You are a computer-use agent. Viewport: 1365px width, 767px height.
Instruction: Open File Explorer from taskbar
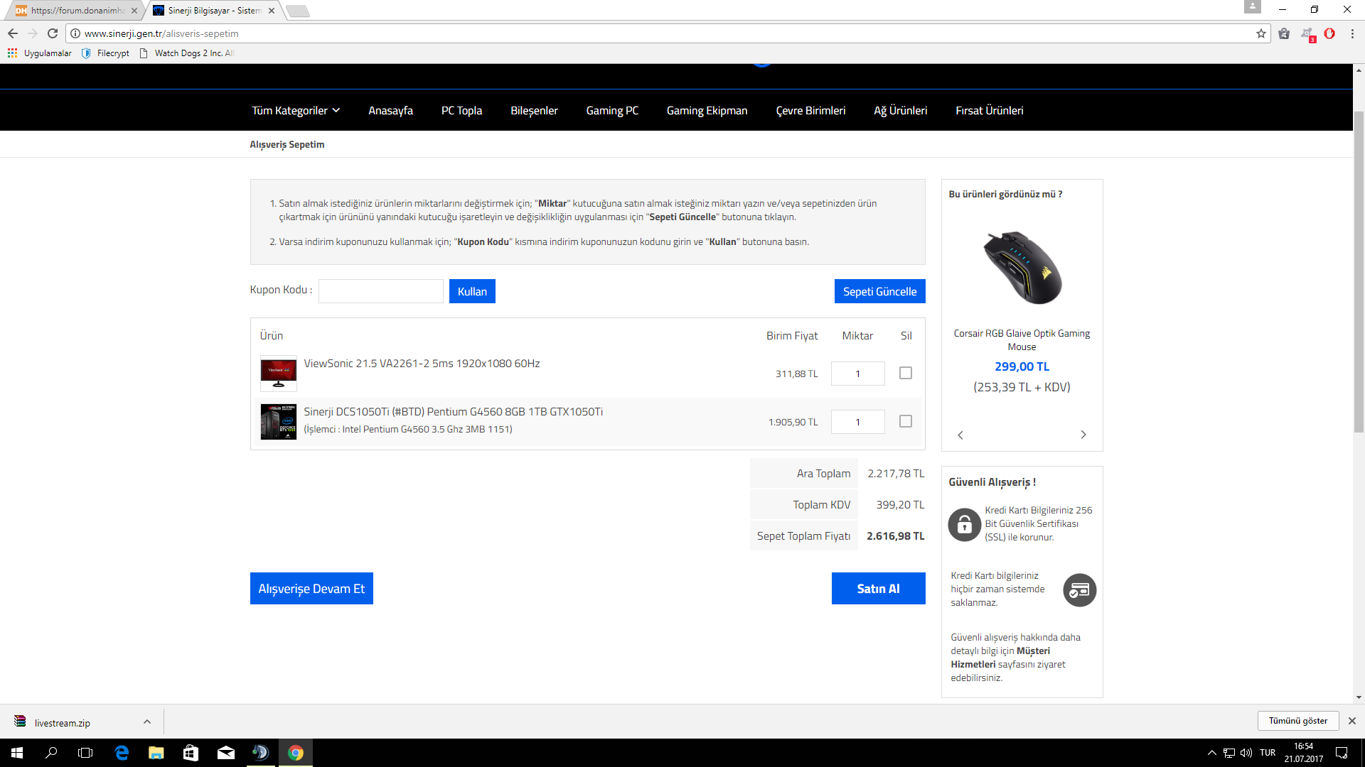(x=156, y=753)
